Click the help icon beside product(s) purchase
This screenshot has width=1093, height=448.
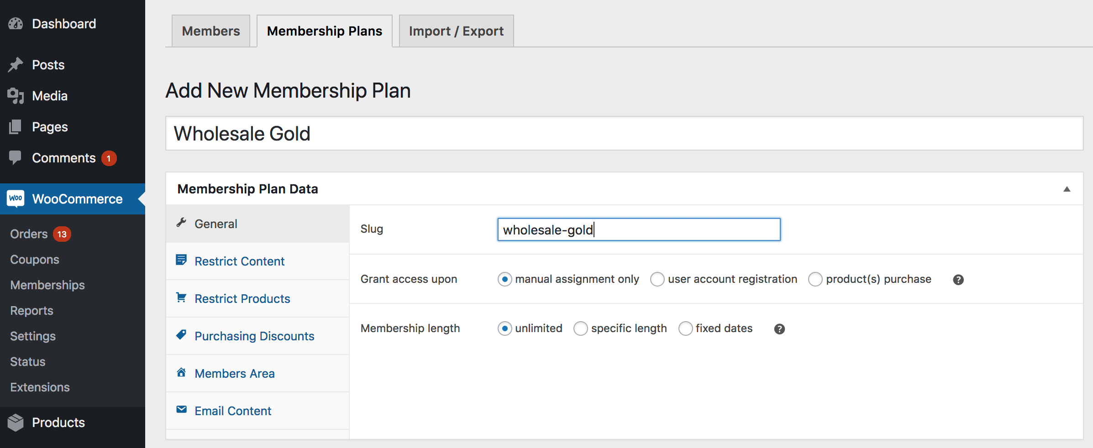pyautogui.click(x=958, y=280)
